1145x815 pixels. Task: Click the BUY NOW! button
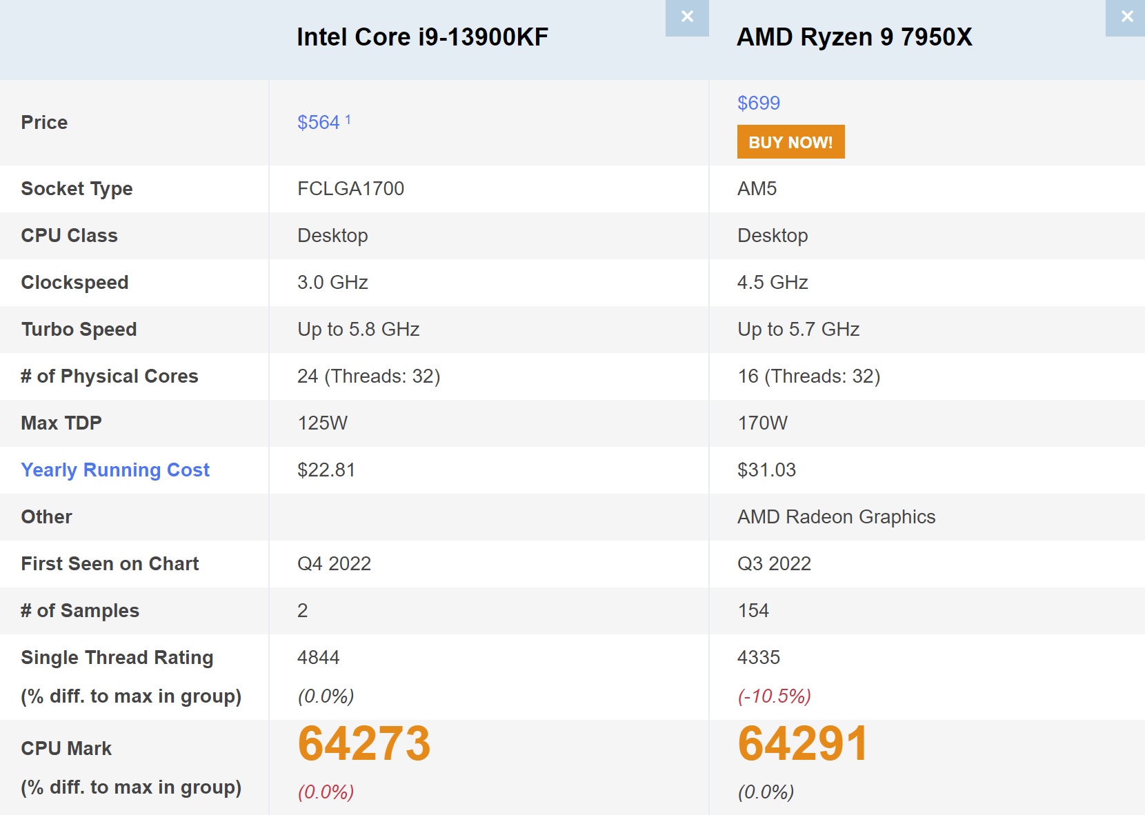(x=790, y=142)
